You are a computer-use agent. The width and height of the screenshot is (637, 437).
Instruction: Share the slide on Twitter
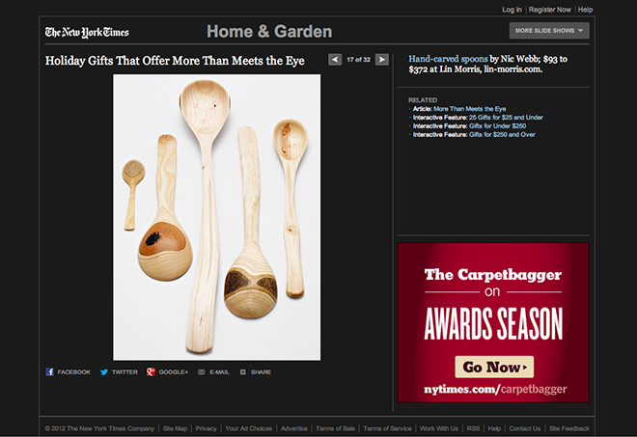(119, 372)
